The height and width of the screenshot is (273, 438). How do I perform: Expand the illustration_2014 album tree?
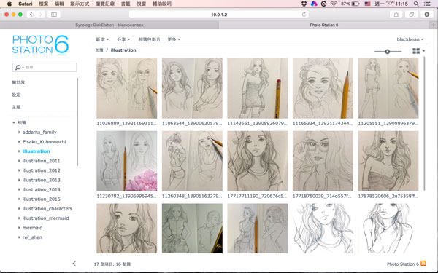(19, 190)
